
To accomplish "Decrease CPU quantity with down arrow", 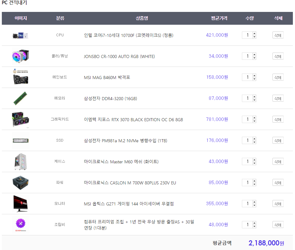I will 254,37.
